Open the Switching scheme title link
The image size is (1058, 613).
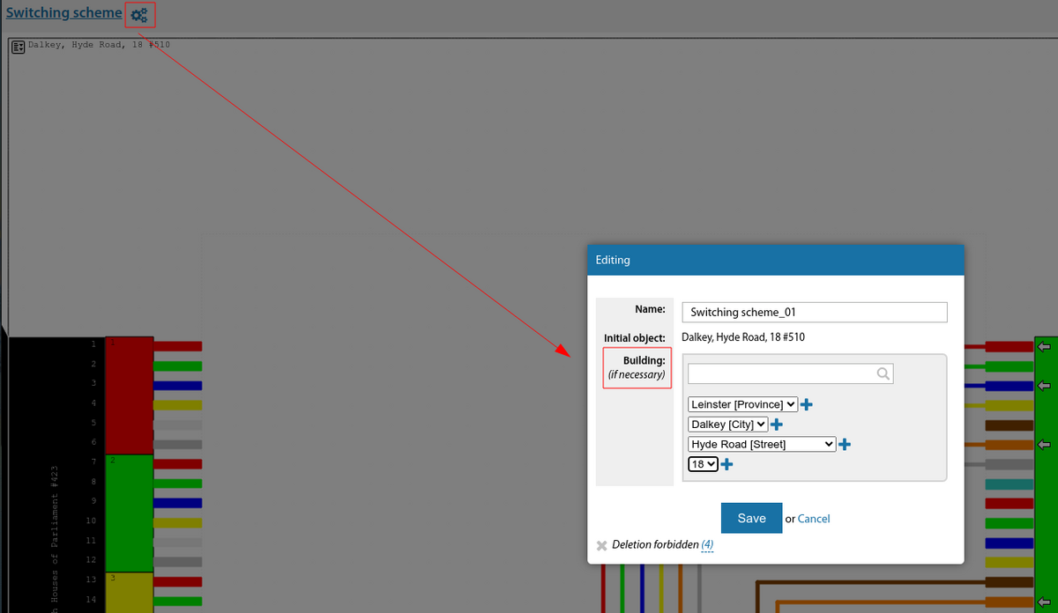(63, 13)
